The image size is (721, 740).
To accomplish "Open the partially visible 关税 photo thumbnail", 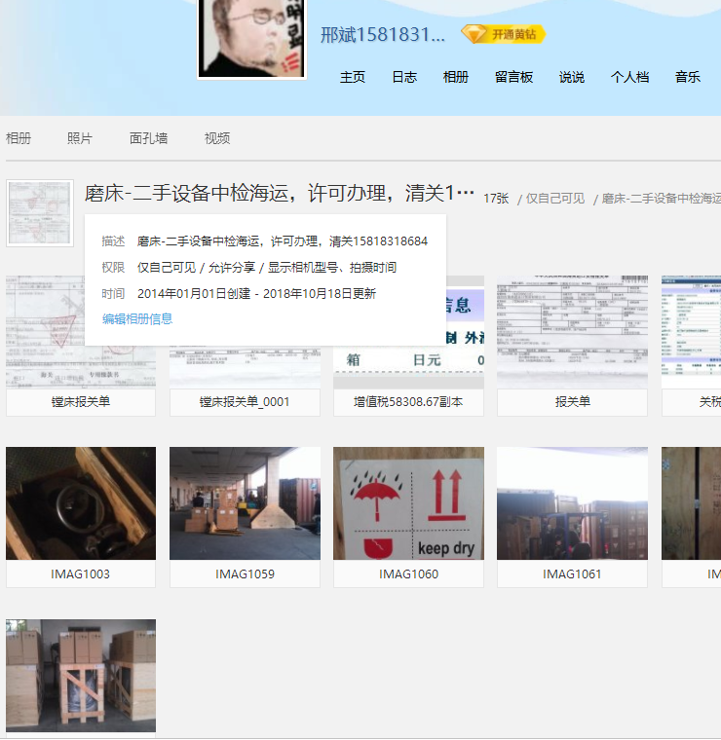I will point(691,332).
